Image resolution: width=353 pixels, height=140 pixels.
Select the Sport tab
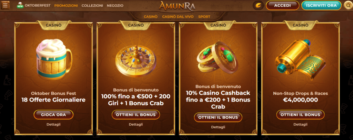click(204, 16)
